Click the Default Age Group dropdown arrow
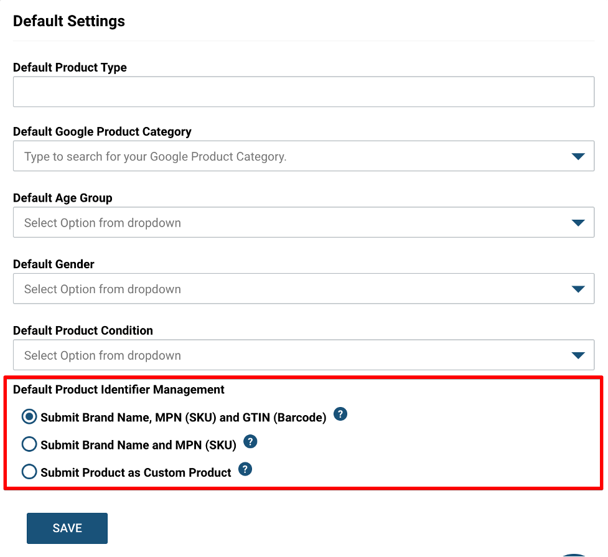The width and height of the screenshot is (608, 557). click(x=578, y=223)
